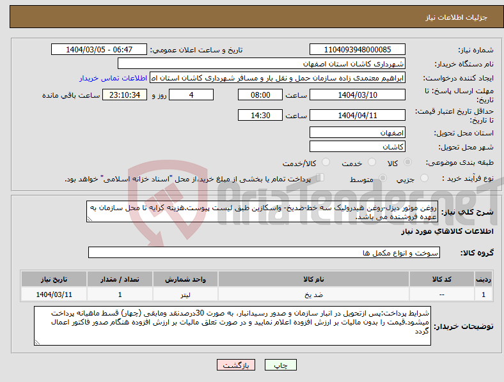Viewport: 504px width, 382px height.
Task: Click the need date cell 1404/03/11
Action: [54, 294]
